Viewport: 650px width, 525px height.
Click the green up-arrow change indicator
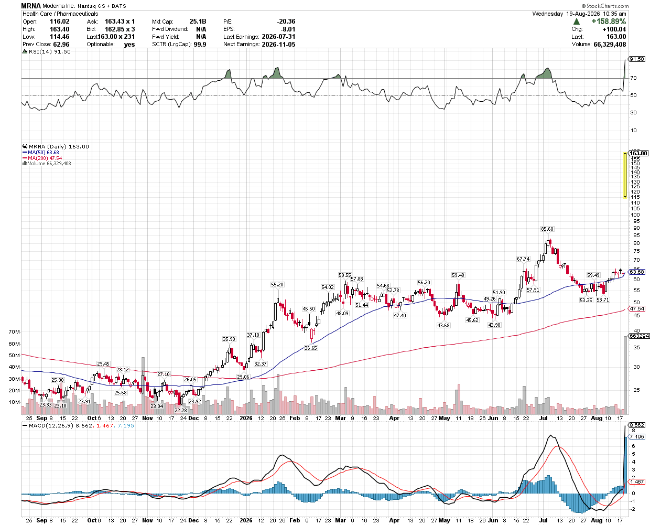577,22
